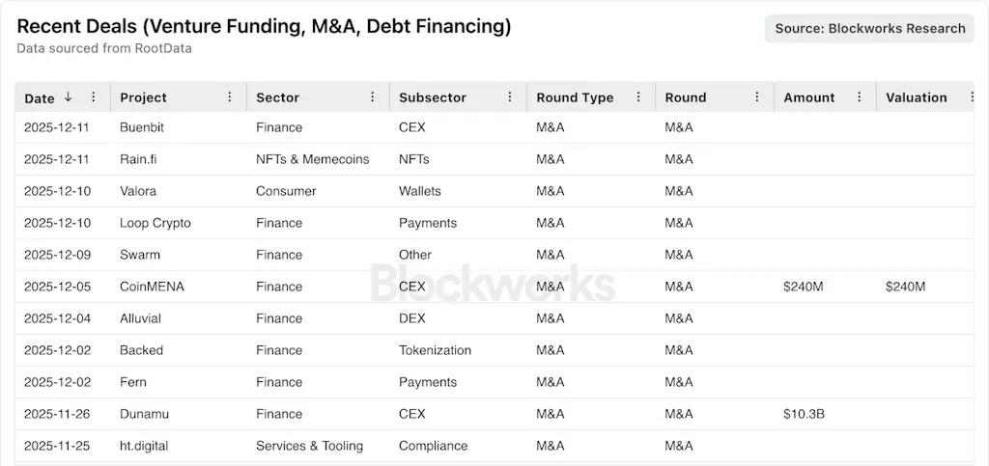Open the Round column three-dot menu
This screenshot has height=466, width=989.
757,97
